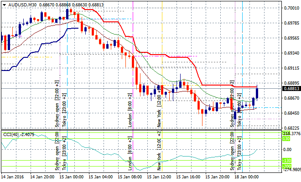Click the highlighted current price 0.68813 tag
The image size is (301, 182).
(291, 89)
